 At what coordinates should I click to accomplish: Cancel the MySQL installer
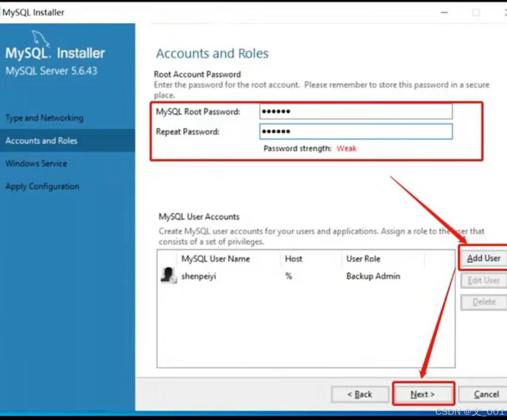tap(483, 394)
